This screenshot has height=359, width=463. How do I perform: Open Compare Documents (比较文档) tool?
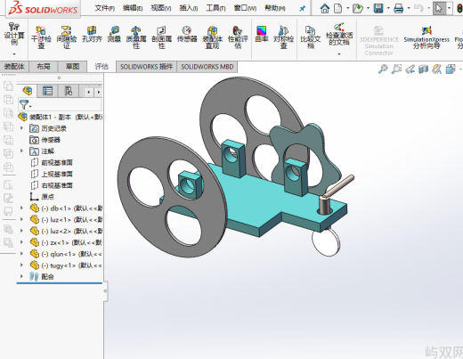311,37
